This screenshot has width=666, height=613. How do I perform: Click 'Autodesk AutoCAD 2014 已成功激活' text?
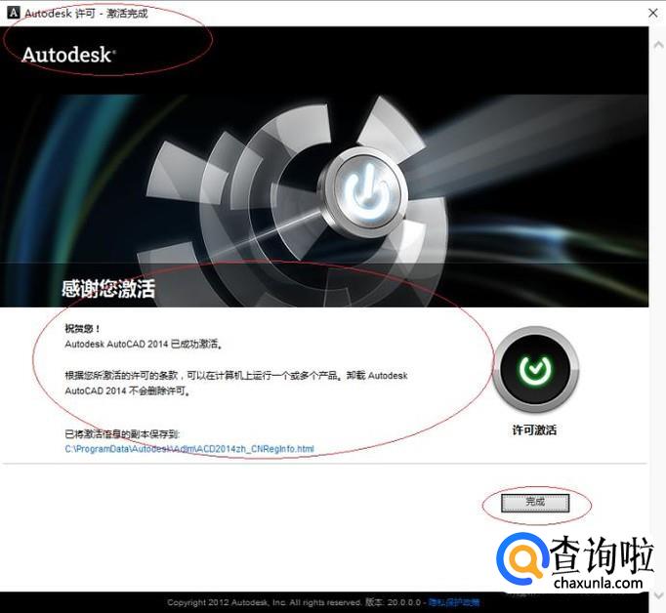tap(144, 344)
